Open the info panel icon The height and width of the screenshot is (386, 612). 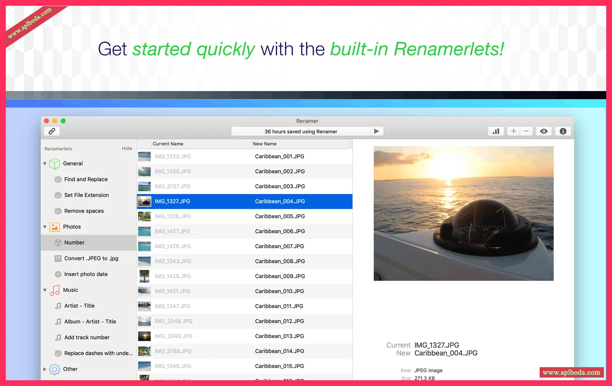pyautogui.click(x=563, y=131)
